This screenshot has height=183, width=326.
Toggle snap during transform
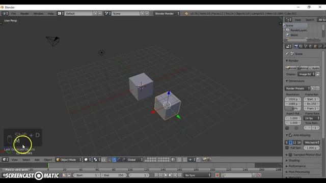(185, 160)
